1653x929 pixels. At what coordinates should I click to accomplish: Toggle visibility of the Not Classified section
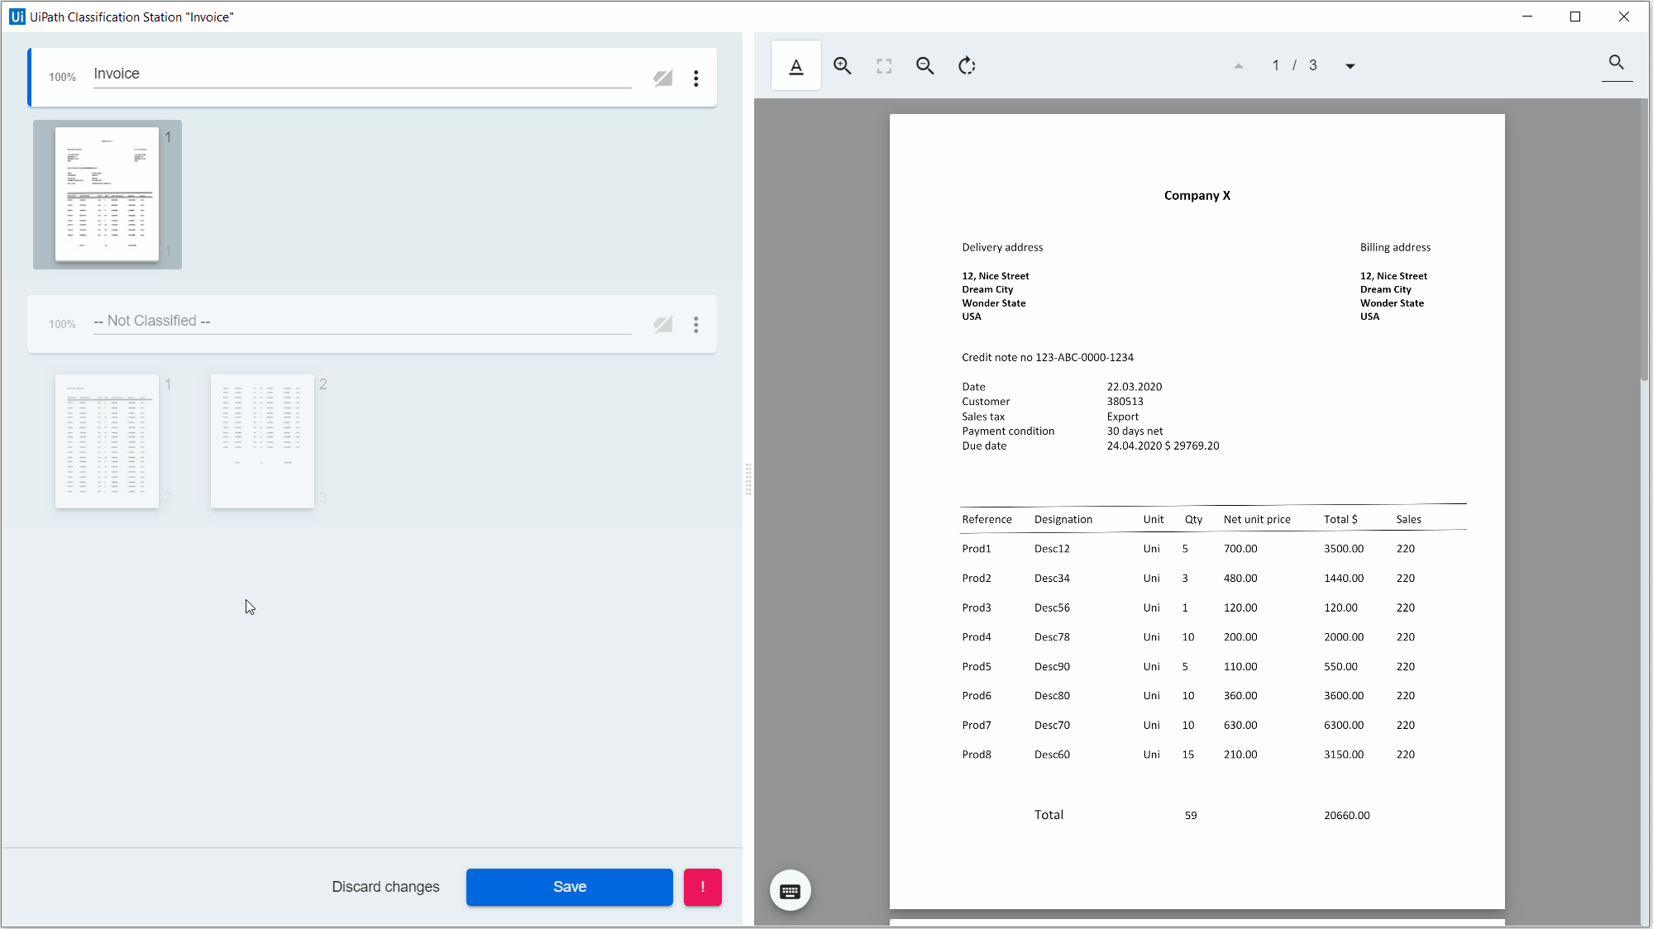663,325
